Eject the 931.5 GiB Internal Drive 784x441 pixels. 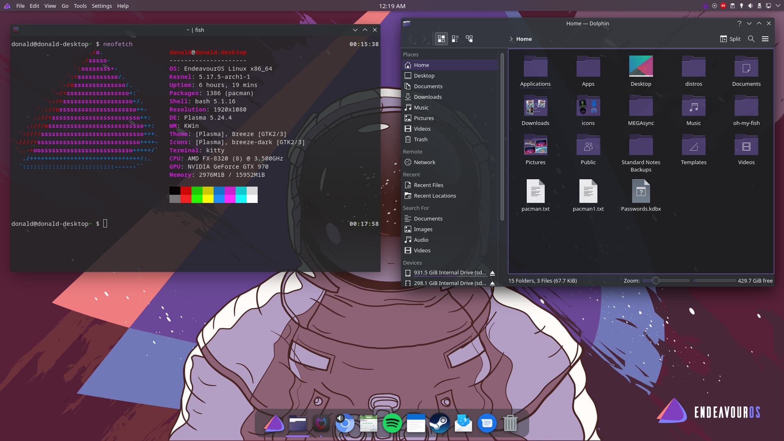pos(492,273)
